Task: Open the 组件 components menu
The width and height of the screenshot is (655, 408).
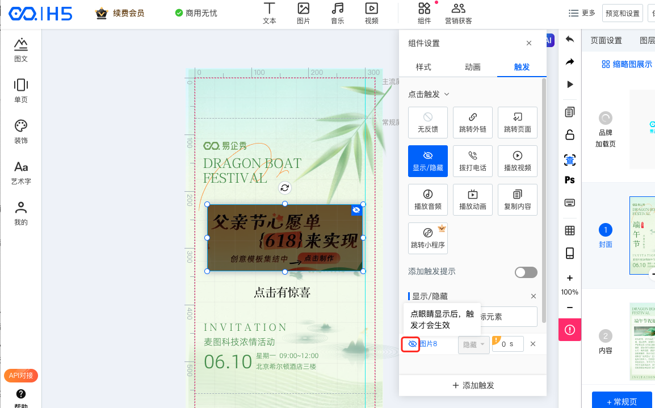Action: 424,14
